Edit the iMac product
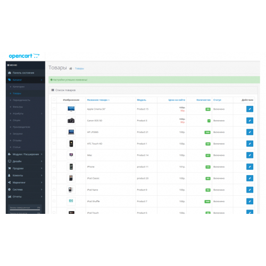The height and width of the screenshot is (266, 266). (250, 155)
